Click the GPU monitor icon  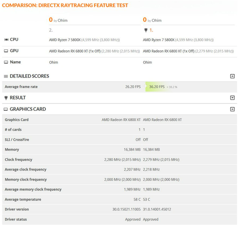point(6,51)
